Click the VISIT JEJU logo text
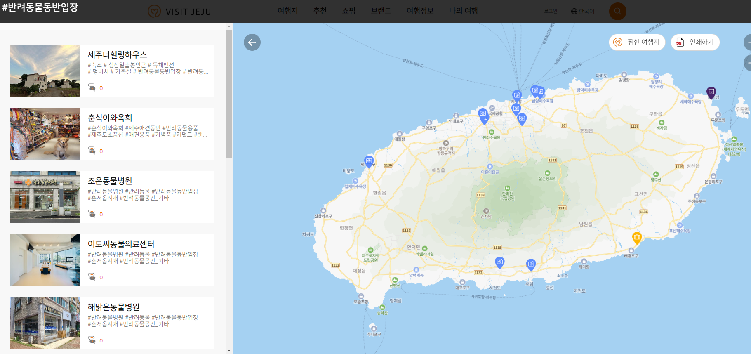 click(188, 12)
